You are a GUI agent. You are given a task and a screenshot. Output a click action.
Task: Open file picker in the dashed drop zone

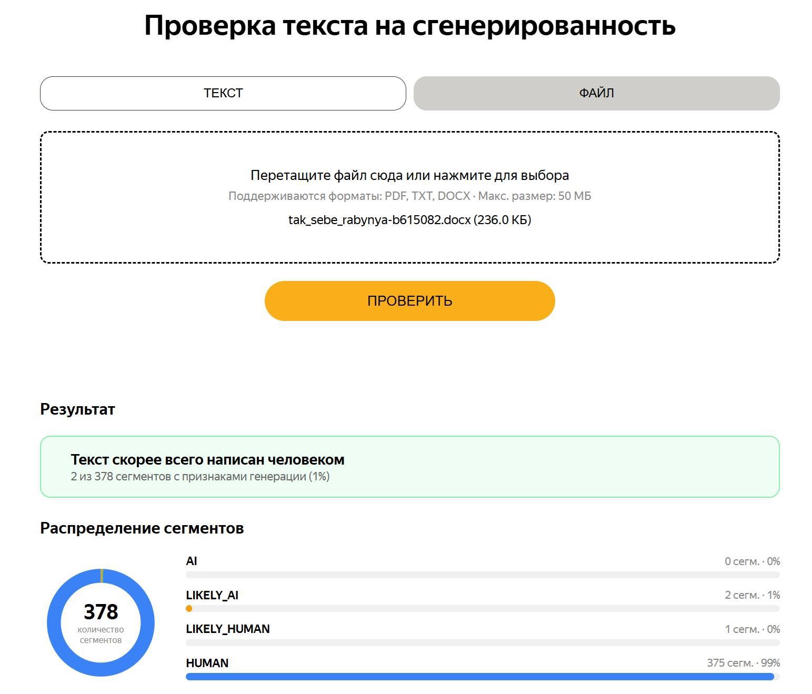pos(409,197)
